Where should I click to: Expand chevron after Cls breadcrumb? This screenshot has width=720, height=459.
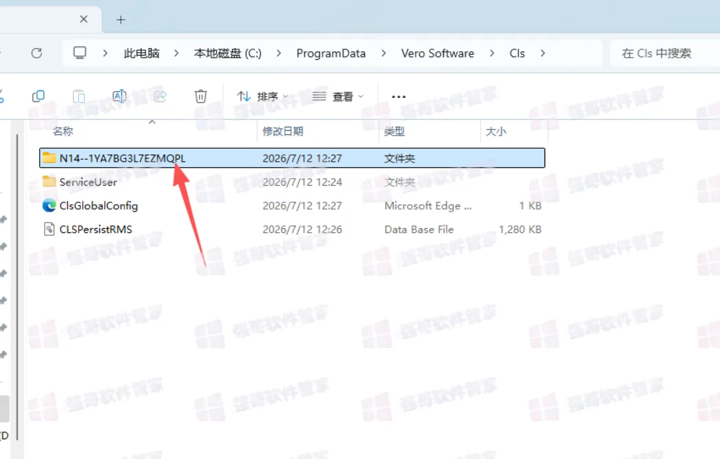[543, 53]
